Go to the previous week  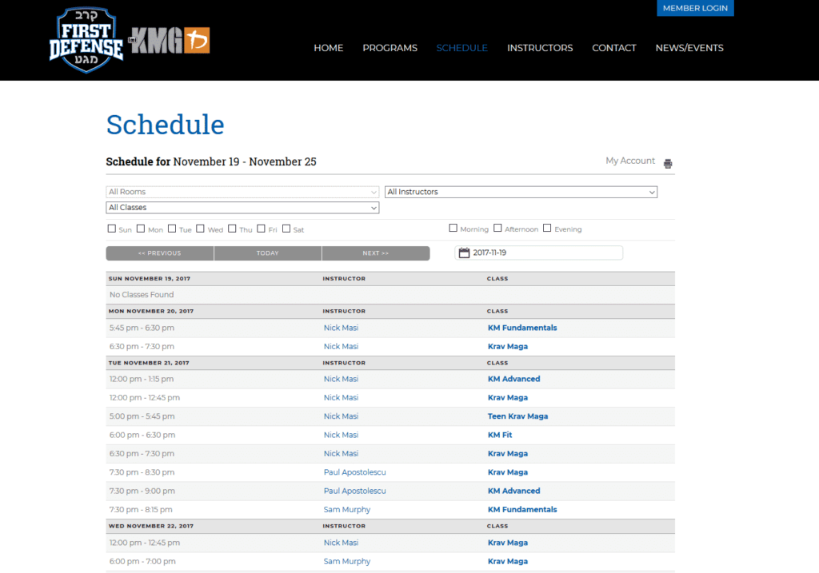pyautogui.click(x=160, y=253)
